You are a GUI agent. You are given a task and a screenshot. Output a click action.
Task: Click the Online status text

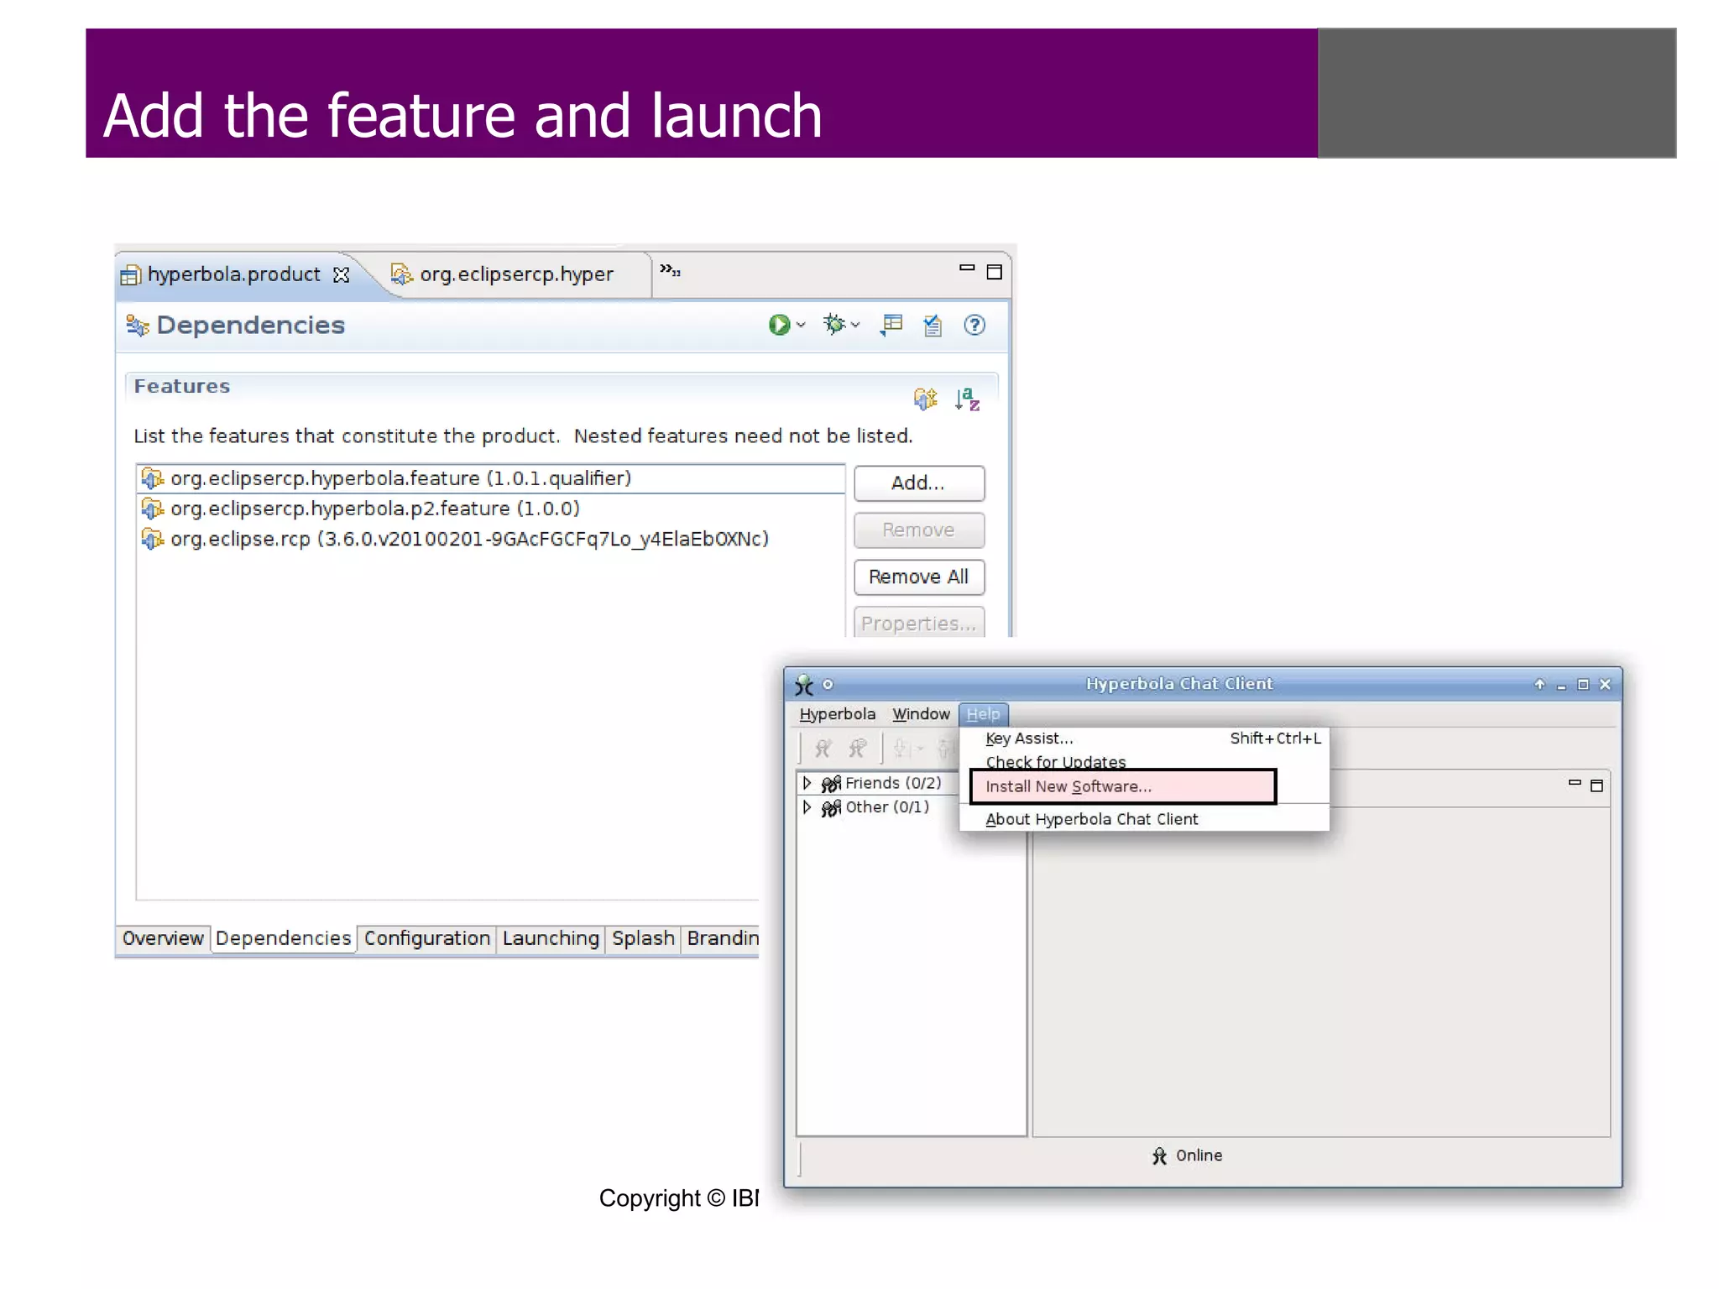point(1199,1156)
